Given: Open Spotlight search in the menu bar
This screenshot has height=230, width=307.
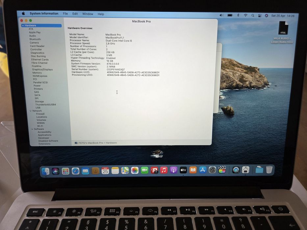Looking at the screenshot, I should (253, 15).
